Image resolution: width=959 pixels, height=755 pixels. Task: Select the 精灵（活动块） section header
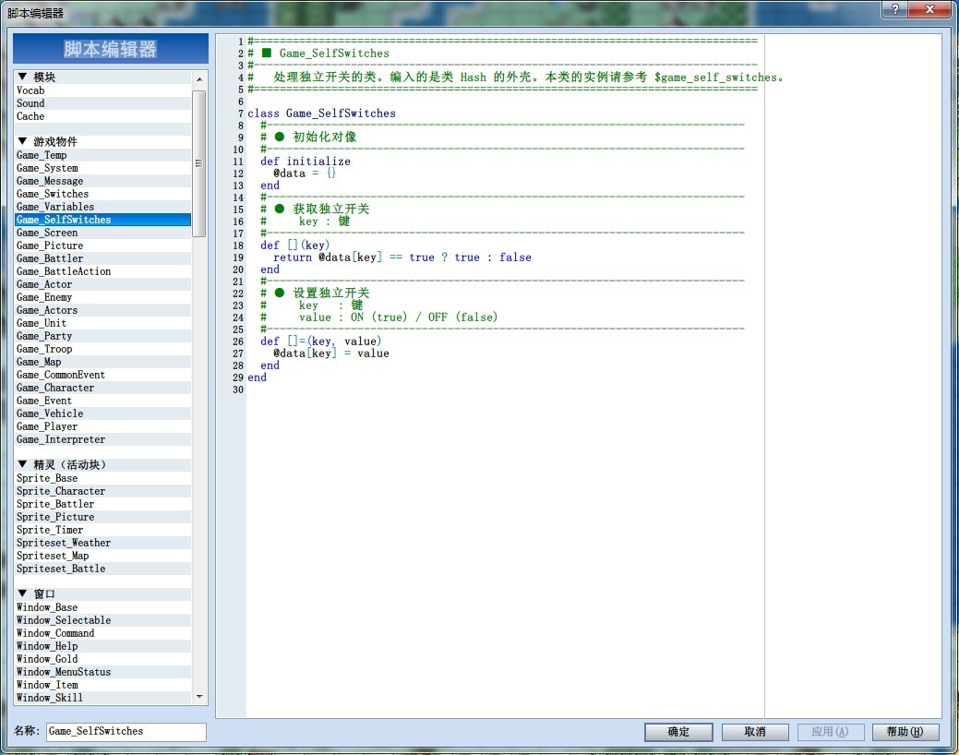click(102, 465)
